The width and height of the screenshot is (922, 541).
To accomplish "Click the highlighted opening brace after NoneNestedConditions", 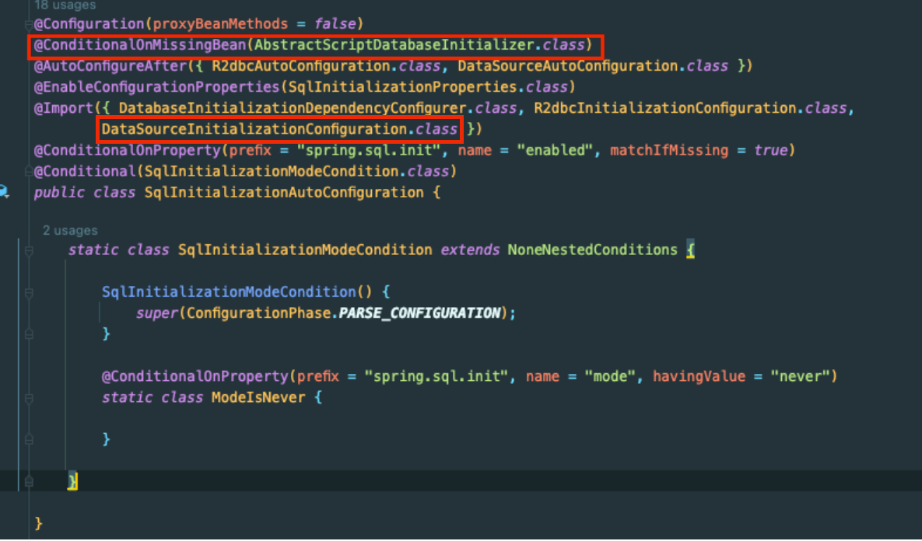I will coord(690,251).
